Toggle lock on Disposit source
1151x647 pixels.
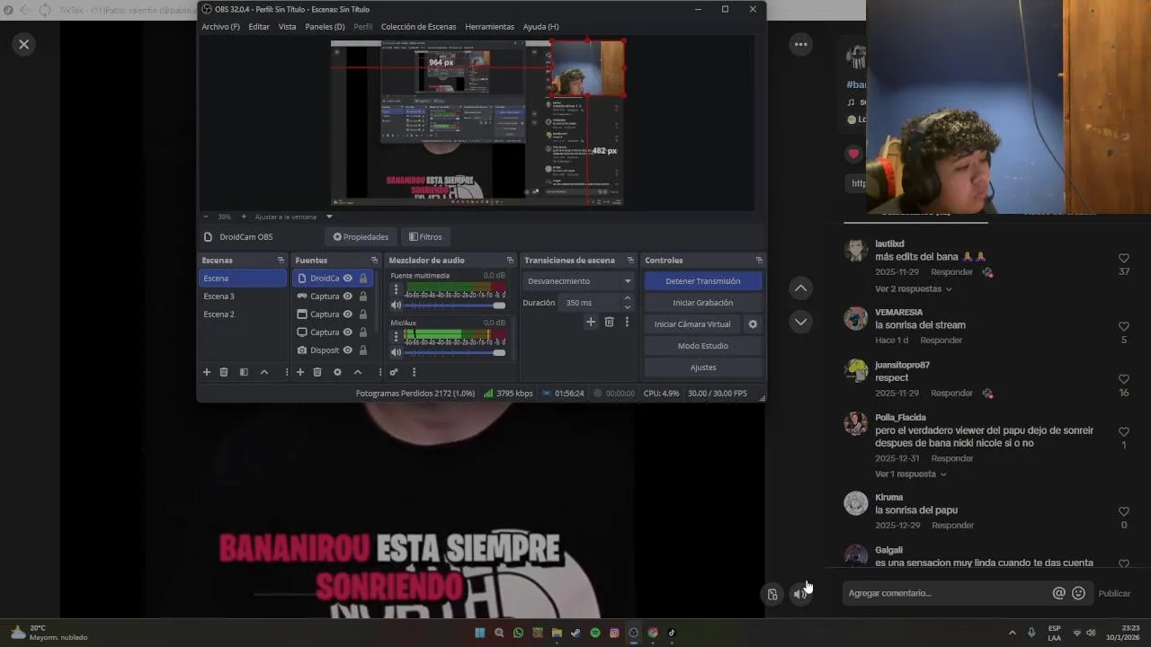(x=363, y=350)
